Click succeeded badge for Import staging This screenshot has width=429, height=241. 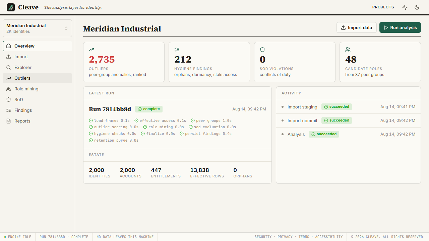(x=336, y=107)
